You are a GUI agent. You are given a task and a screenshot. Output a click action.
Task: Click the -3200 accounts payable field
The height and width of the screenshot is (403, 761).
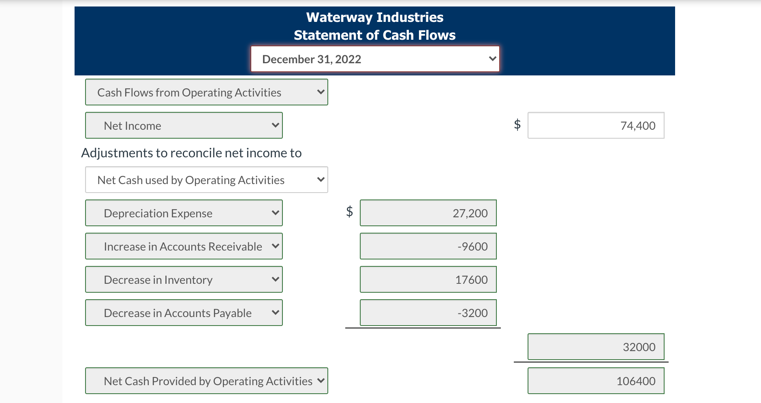pos(428,313)
